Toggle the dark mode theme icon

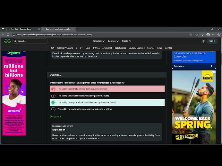[x=204, y=41]
